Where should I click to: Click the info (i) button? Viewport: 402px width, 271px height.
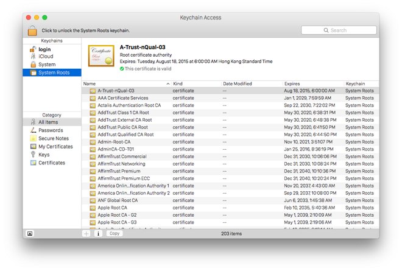pos(98,234)
